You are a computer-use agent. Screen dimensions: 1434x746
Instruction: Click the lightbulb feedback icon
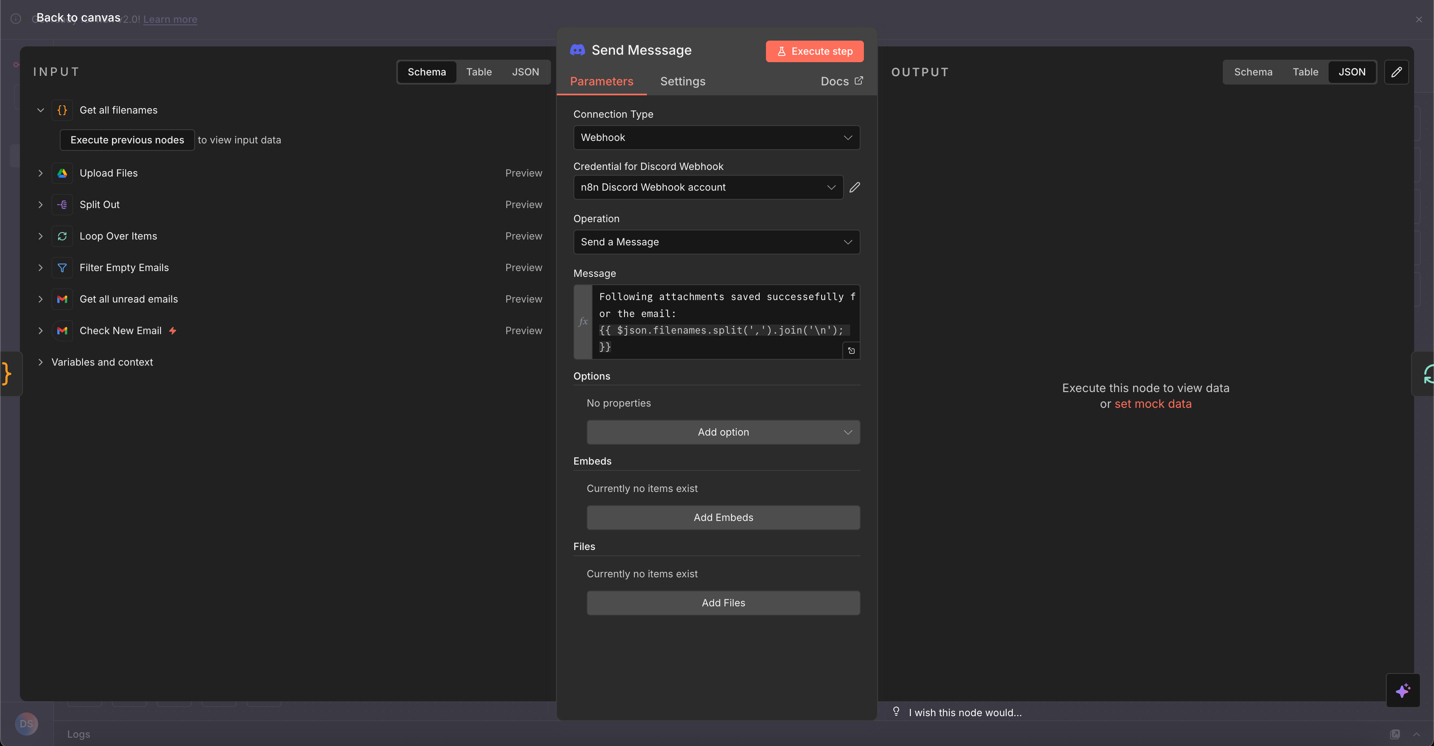tap(896, 712)
